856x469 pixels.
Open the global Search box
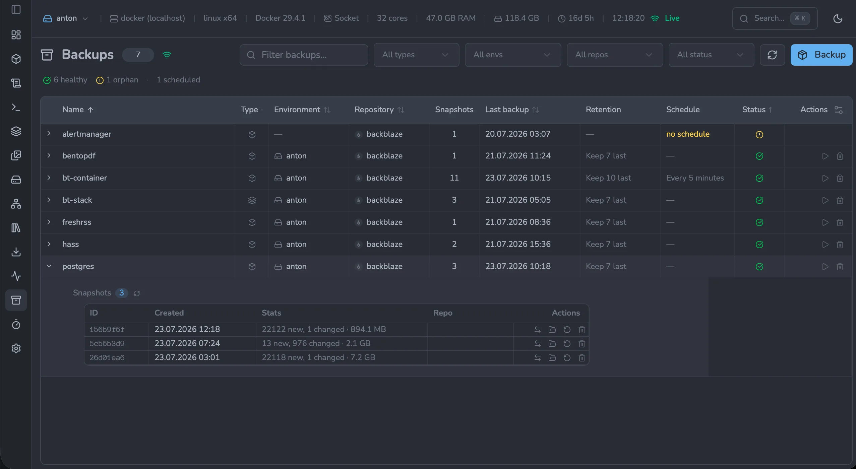[775, 18]
